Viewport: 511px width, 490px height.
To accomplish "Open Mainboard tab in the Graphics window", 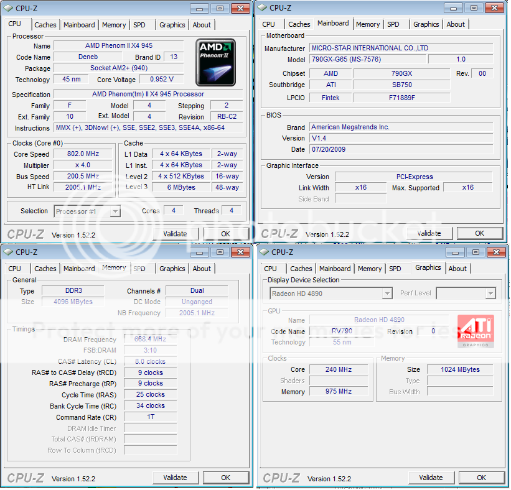I will point(335,269).
